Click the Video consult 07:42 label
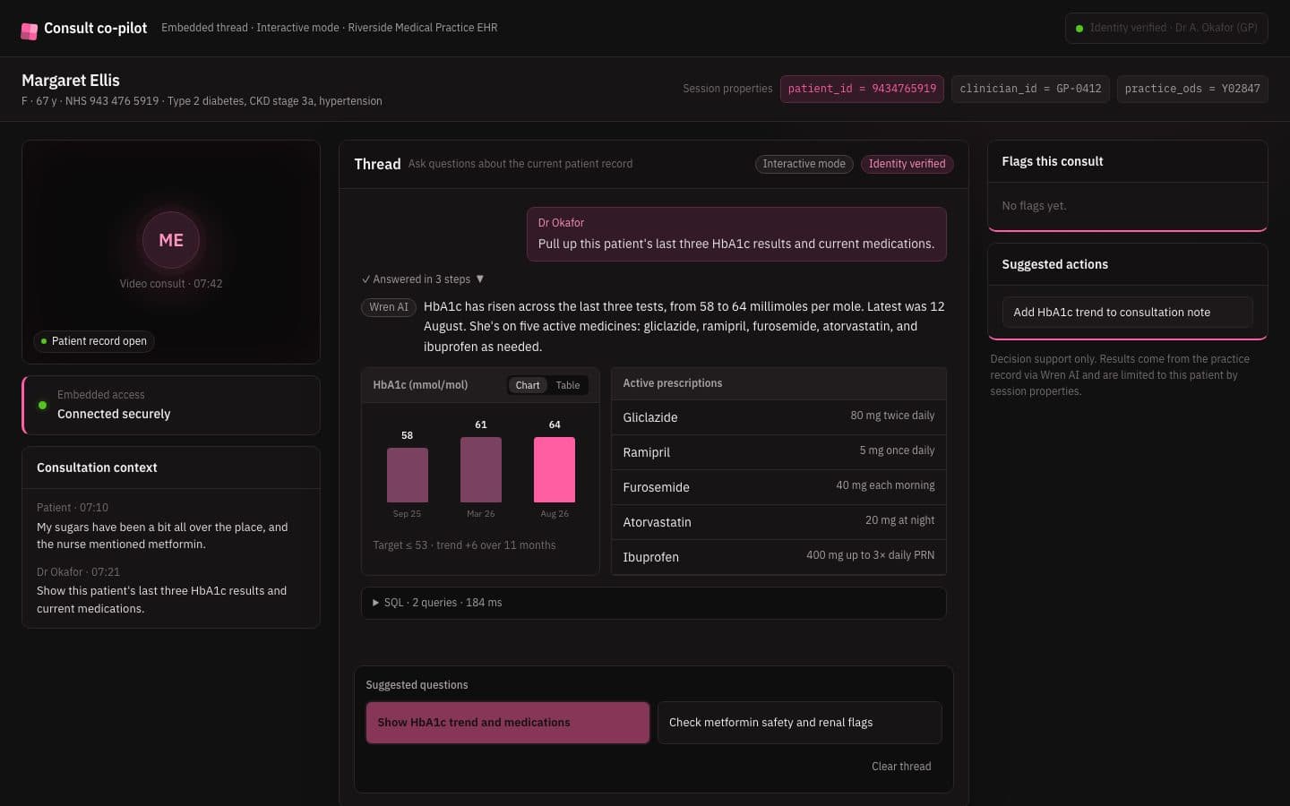This screenshot has width=1290, height=806. (171, 284)
